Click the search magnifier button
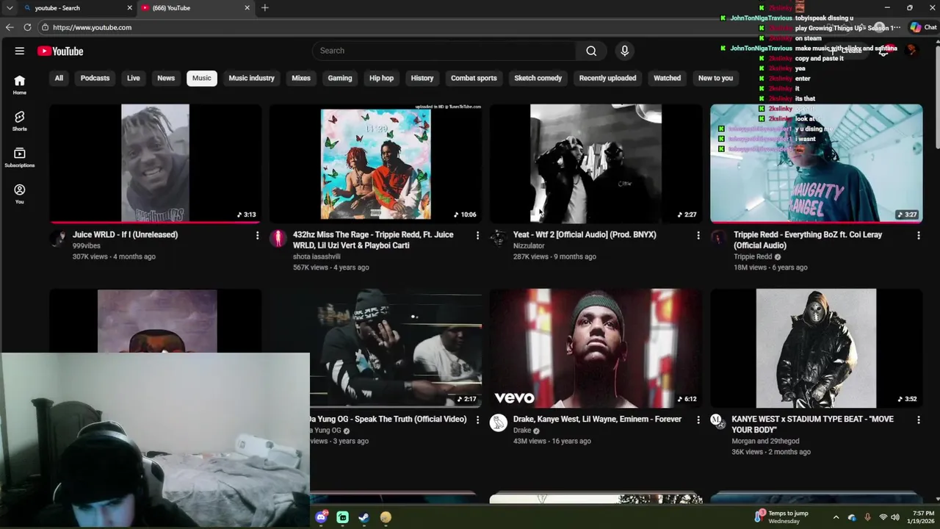The width and height of the screenshot is (940, 529). click(x=591, y=51)
